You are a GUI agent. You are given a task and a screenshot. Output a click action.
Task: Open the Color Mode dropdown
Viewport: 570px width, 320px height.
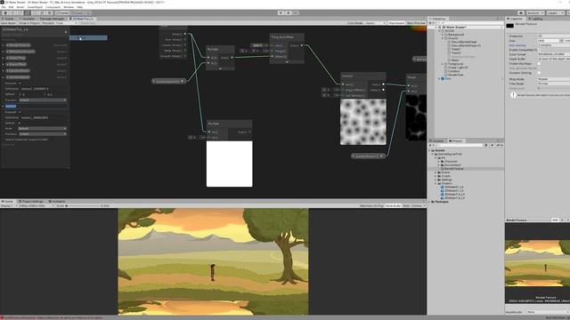[x=375, y=23]
